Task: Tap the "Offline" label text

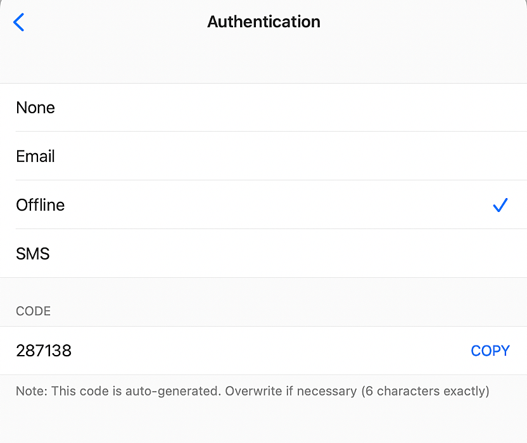Action: coord(41,205)
